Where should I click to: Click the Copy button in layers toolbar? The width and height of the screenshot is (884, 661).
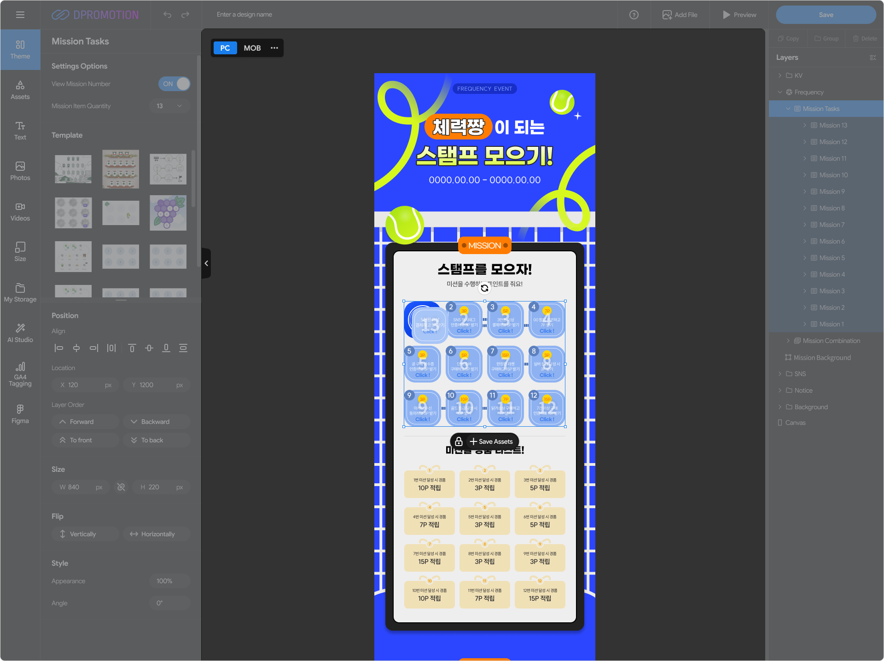pyautogui.click(x=788, y=39)
